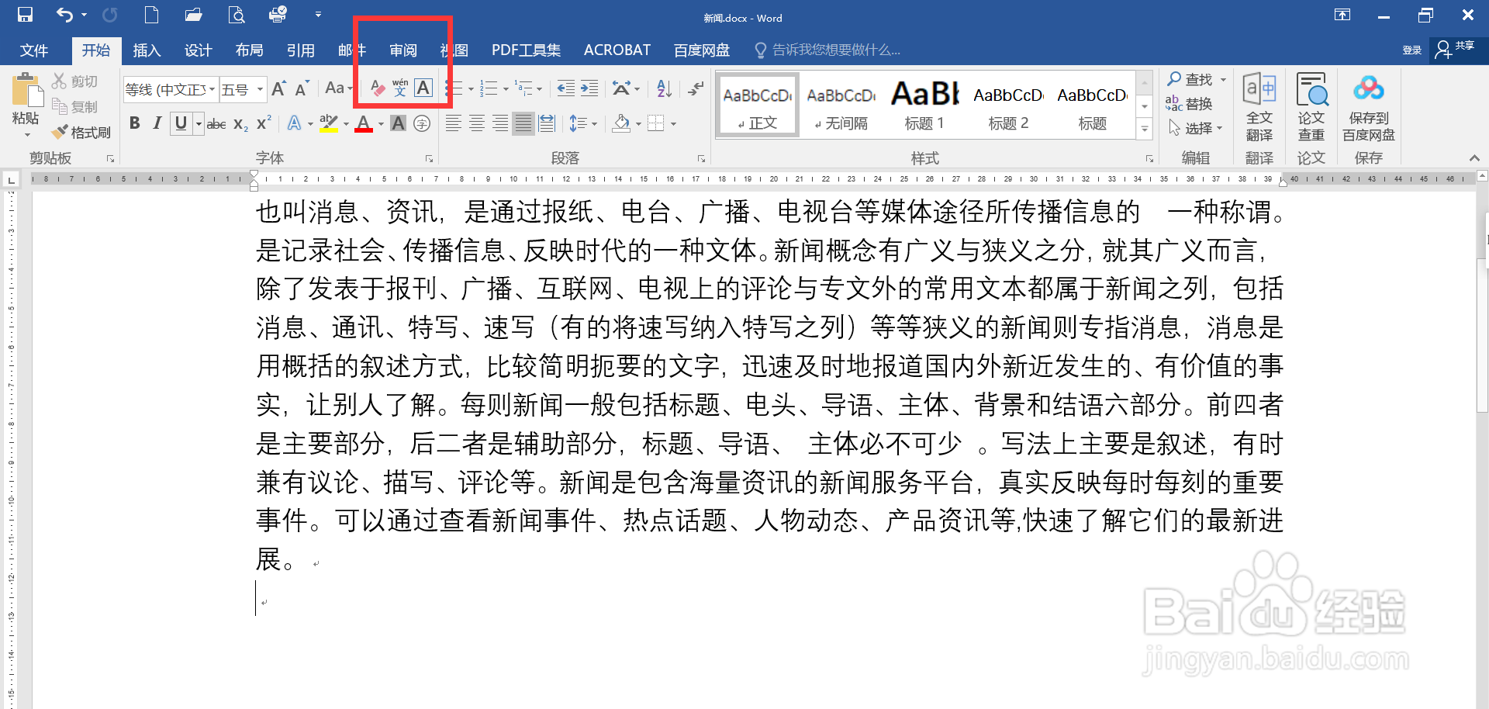The height and width of the screenshot is (709, 1489).
Task: Toggle Justify alignment
Action: [523, 123]
